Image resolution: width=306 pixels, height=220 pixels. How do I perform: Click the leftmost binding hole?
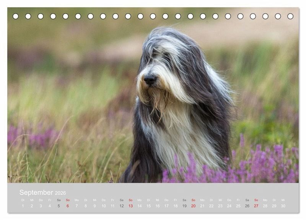[x=16, y=16]
